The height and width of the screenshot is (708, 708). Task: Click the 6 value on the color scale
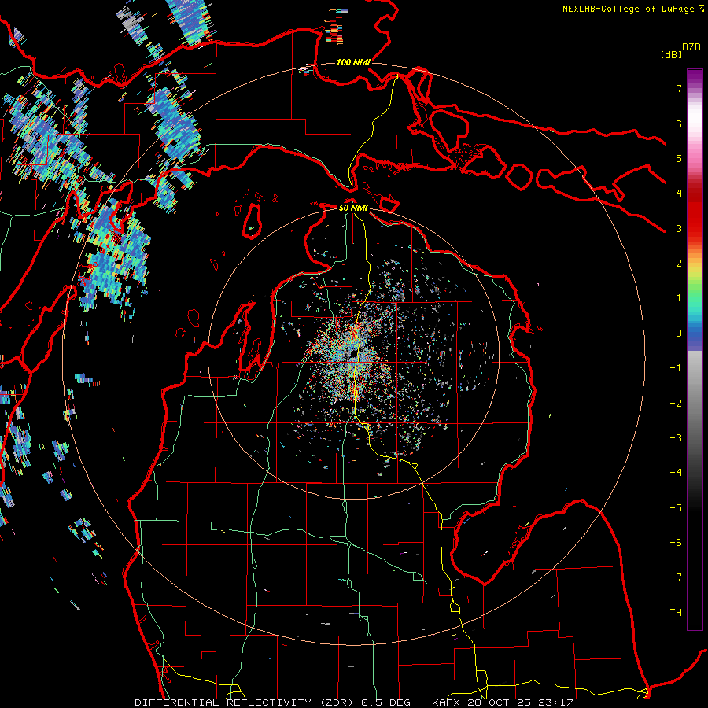coord(679,124)
